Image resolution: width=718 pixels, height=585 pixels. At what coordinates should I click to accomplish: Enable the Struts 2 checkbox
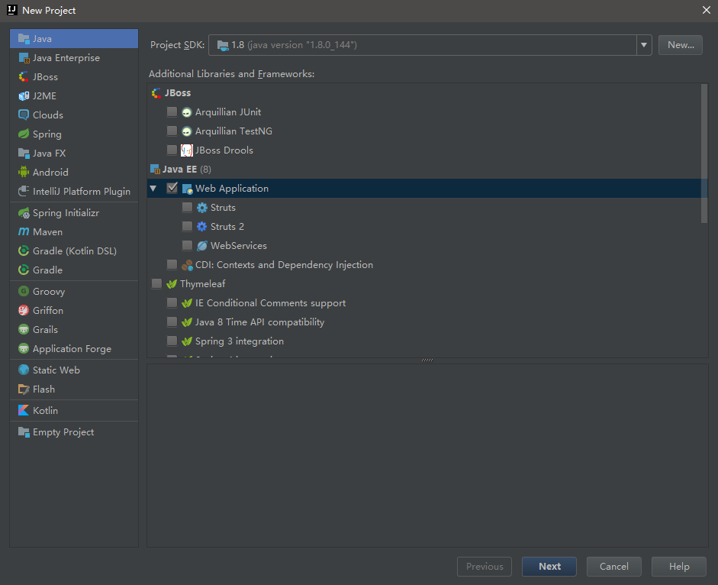click(188, 226)
